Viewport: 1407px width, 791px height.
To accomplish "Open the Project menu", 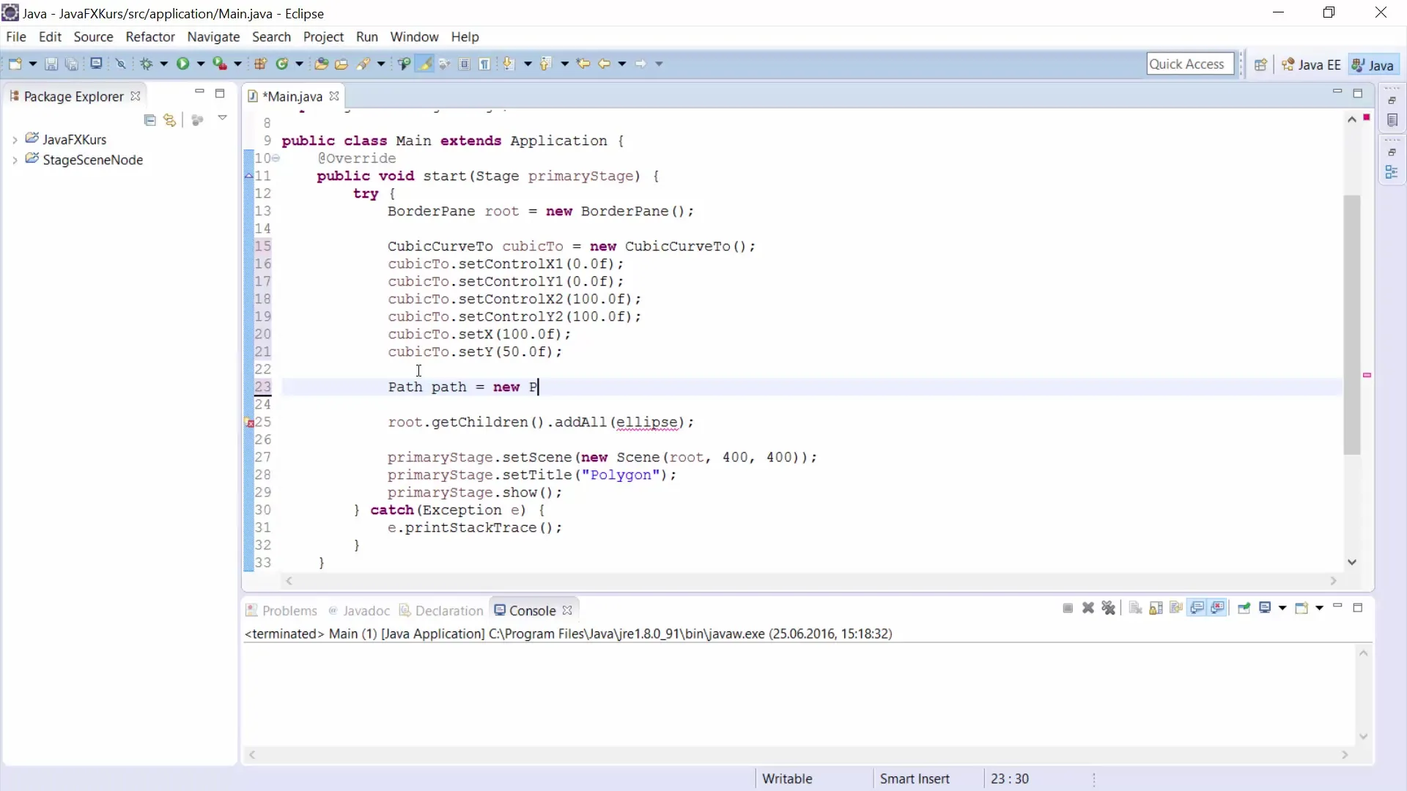I will pyautogui.click(x=323, y=37).
